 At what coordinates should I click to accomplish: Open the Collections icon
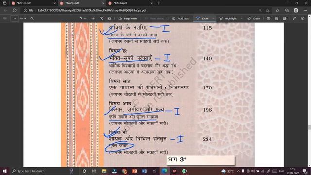click(287, 10)
